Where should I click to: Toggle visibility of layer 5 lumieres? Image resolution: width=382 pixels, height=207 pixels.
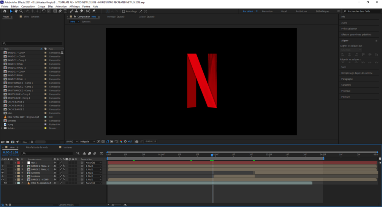pos(3,176)
